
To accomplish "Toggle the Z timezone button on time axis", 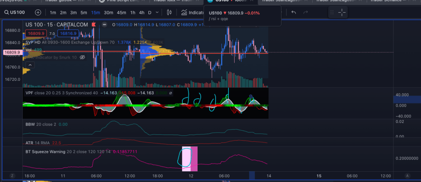I will tap(12, 175).
